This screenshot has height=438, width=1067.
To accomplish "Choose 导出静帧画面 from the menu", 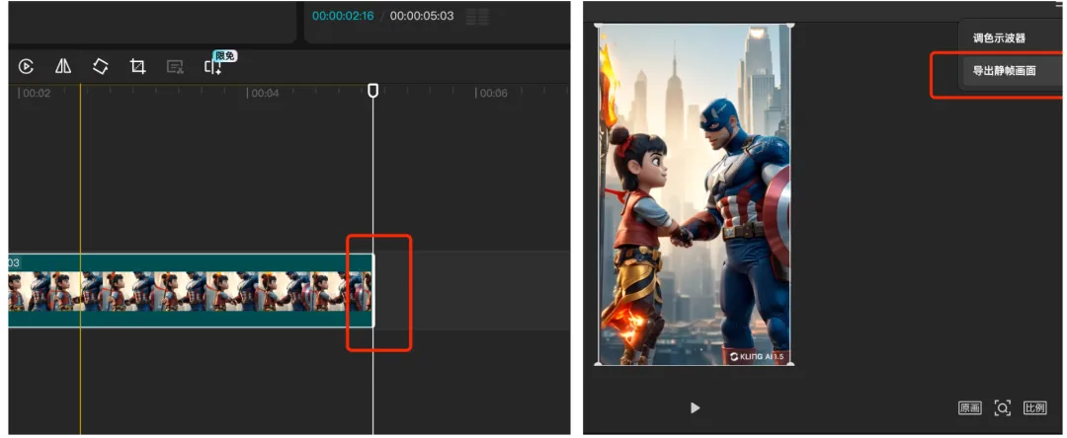I will tap(1004, 71).
